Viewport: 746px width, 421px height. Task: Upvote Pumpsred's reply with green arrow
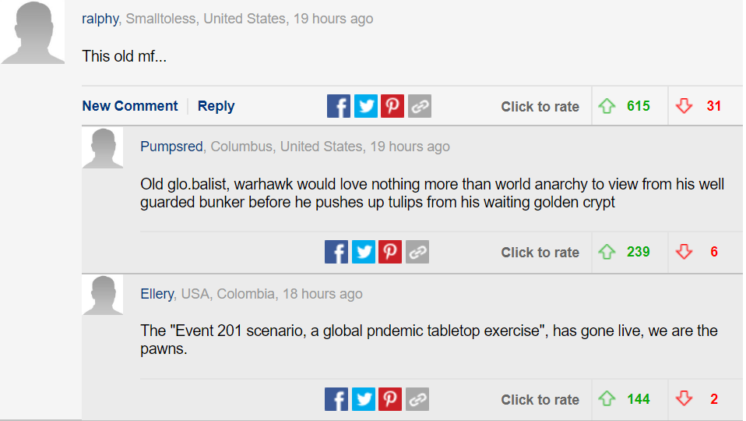click(607, 252)
